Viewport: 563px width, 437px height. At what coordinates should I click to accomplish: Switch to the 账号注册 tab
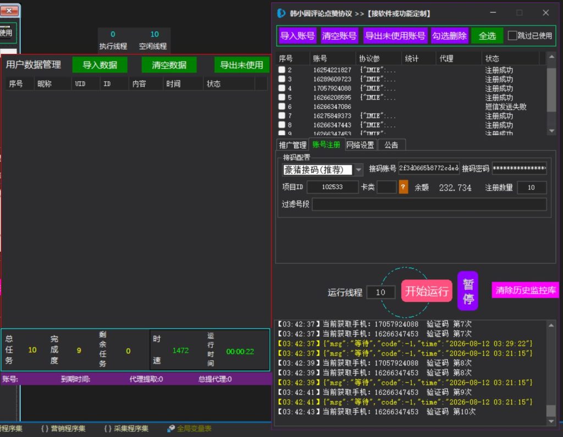(326, 145)
